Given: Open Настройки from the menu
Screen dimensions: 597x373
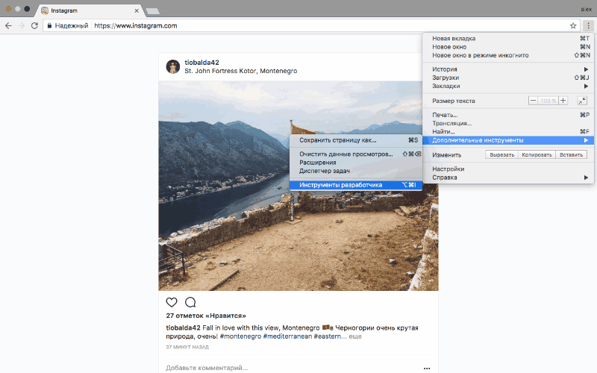Looking at the screenshot, I should [508, 169].
